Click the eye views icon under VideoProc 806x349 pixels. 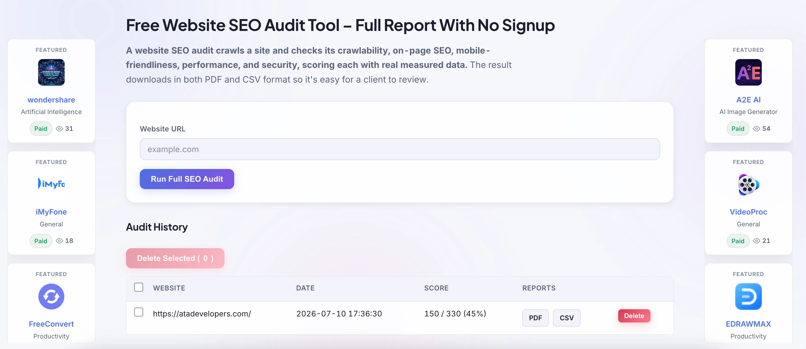(756, 241)
